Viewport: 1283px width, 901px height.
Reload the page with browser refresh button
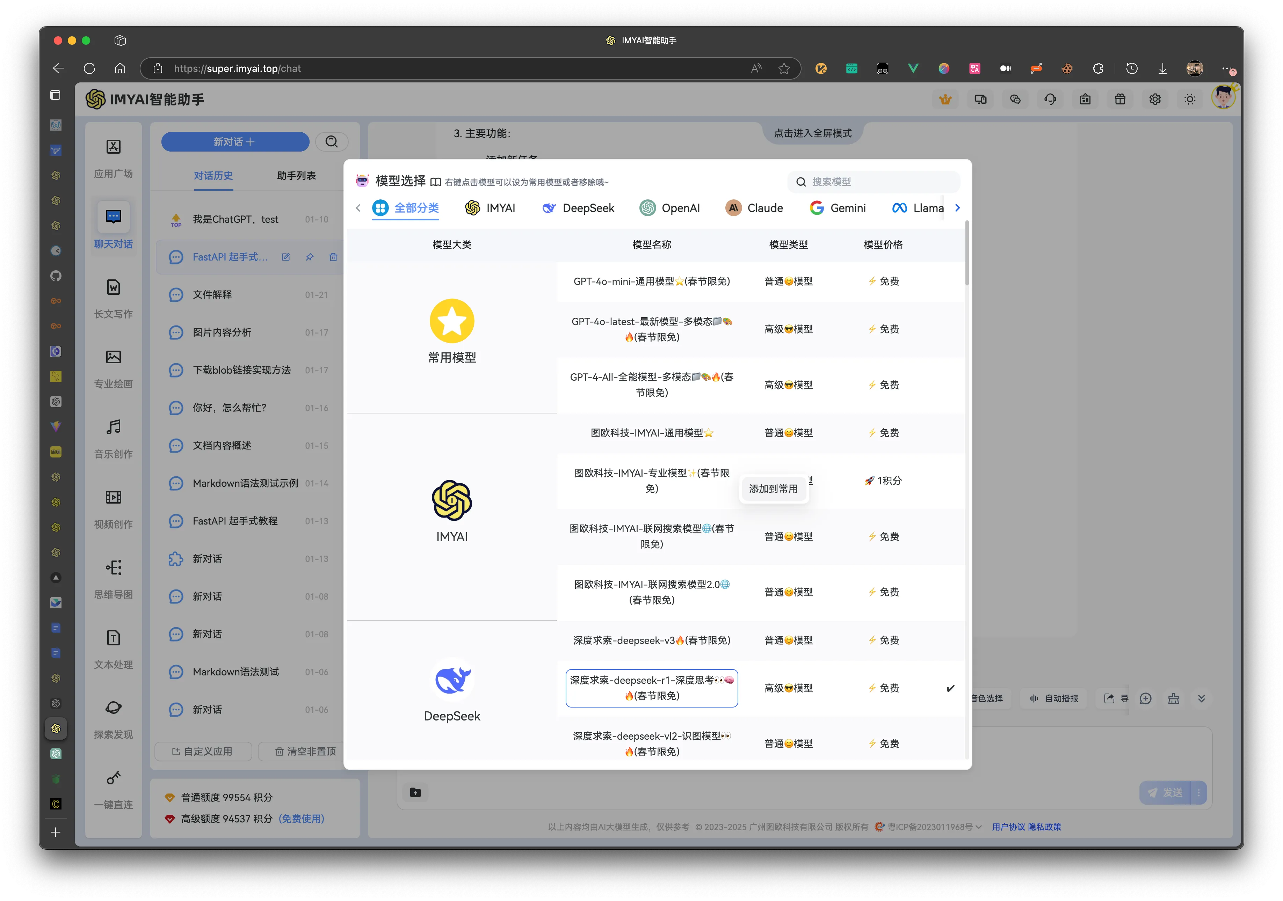[89, 68]
